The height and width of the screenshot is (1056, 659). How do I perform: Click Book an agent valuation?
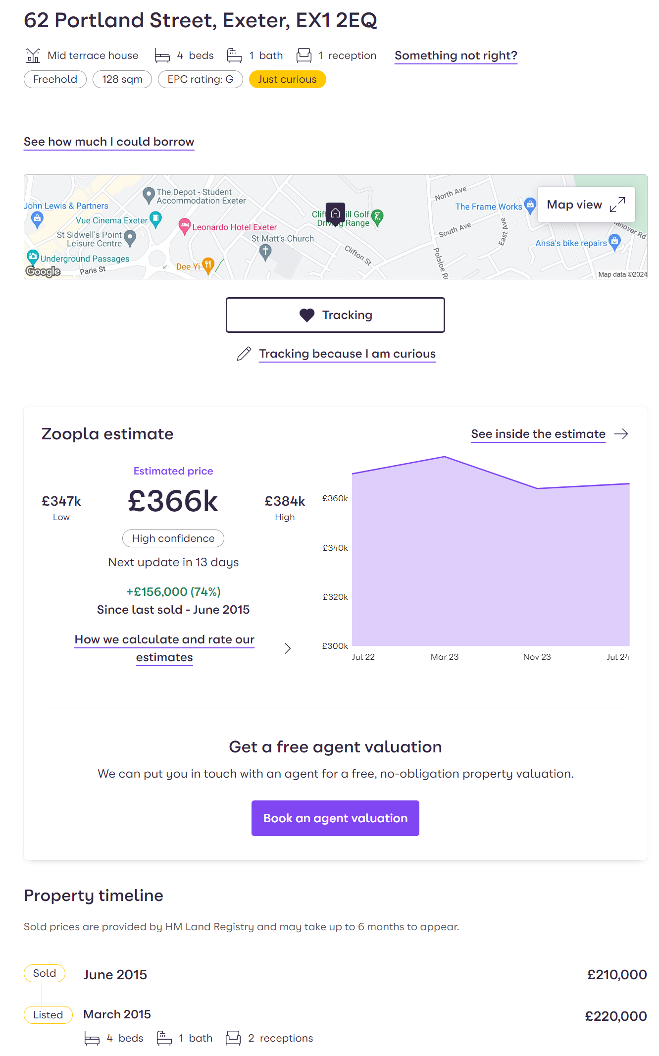pos(335,818)
